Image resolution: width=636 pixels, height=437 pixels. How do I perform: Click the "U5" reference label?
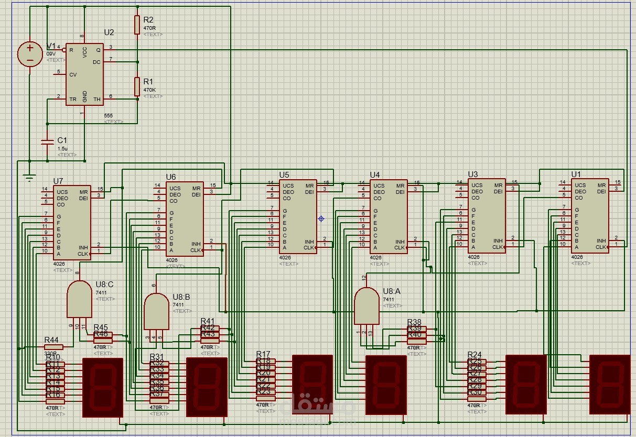284,175
